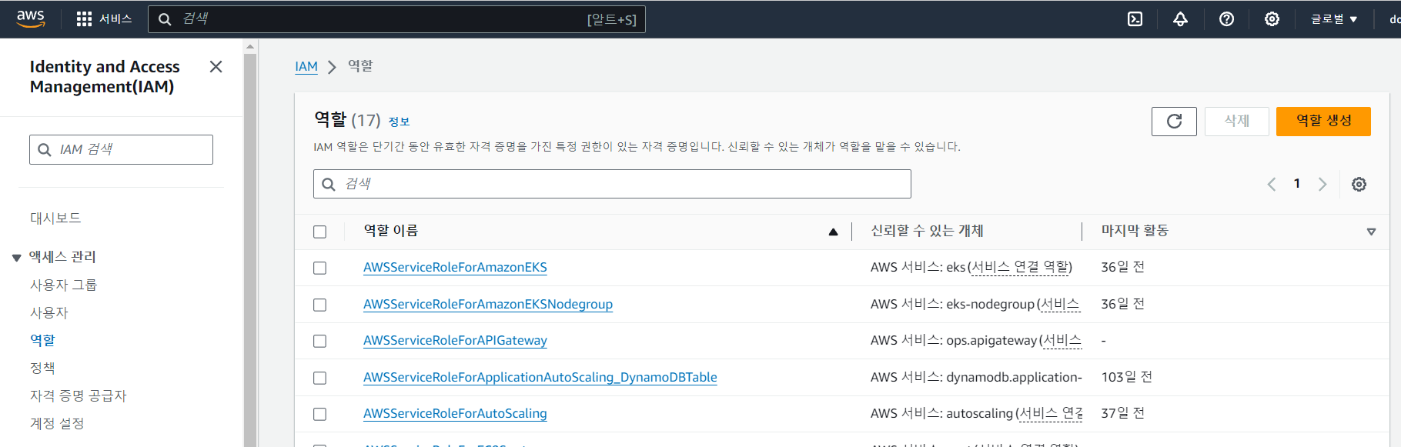1401x447 pixels.
Task: Open the help question mark icon
Action: click(x=1226, y=19)
